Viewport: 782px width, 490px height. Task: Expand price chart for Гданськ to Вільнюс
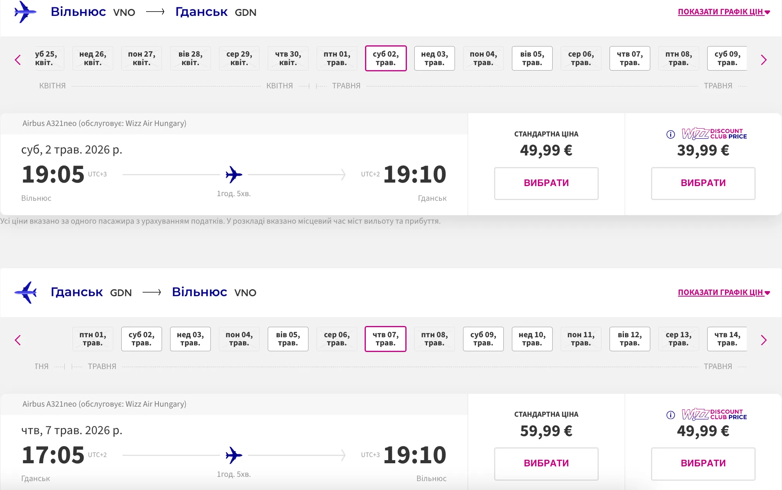pos(723,293)
